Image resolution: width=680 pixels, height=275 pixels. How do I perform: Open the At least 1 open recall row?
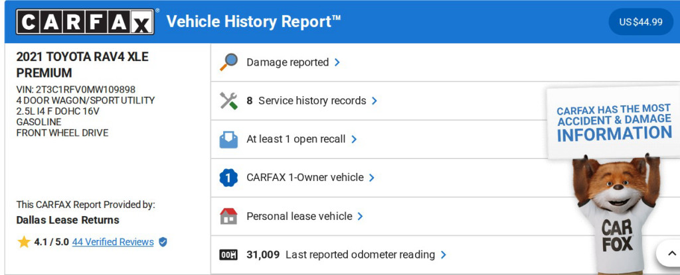296,139
